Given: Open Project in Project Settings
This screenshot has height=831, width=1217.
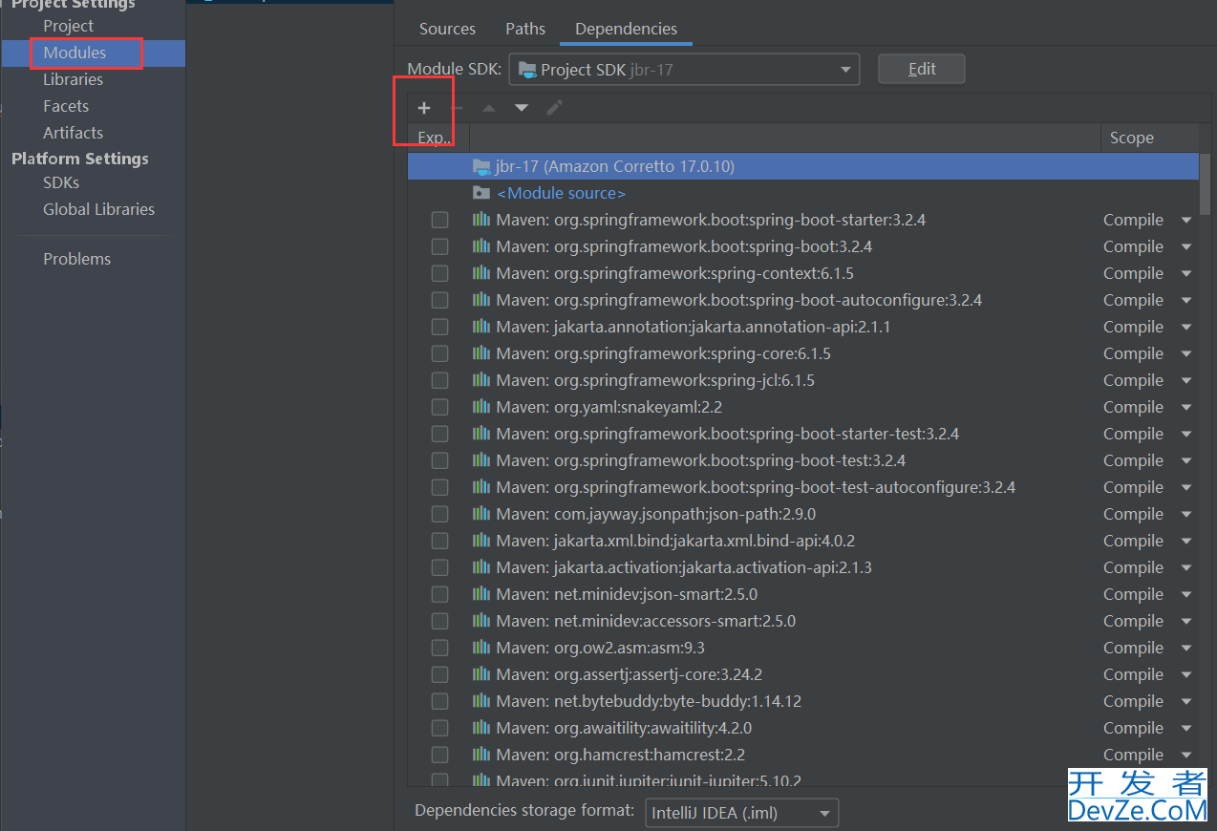Looking at the screenshot, I should pyautogui.click(x=69, y=26).
